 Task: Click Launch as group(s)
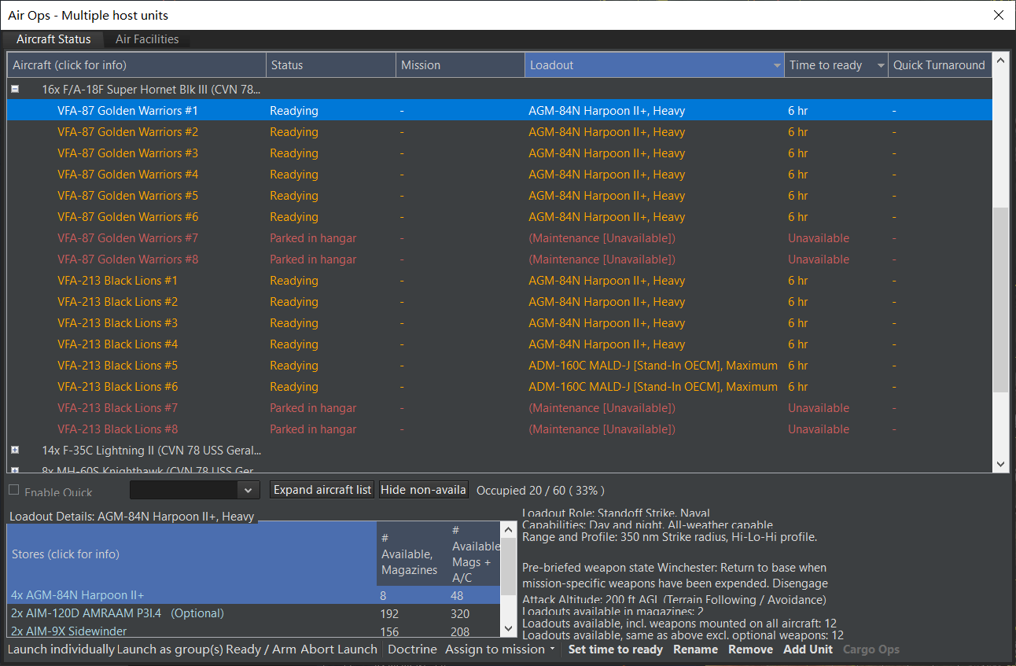click(x=170, y=649)
